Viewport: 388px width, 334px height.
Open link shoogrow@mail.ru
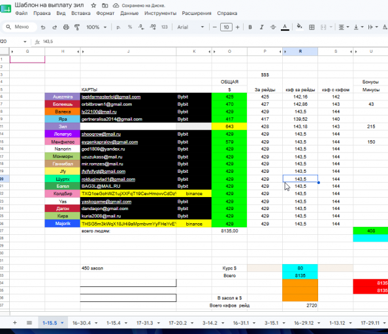coord(101,134)
